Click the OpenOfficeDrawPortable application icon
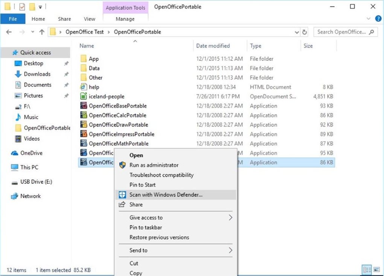This screenshot has width=384, height=276. 84,124
